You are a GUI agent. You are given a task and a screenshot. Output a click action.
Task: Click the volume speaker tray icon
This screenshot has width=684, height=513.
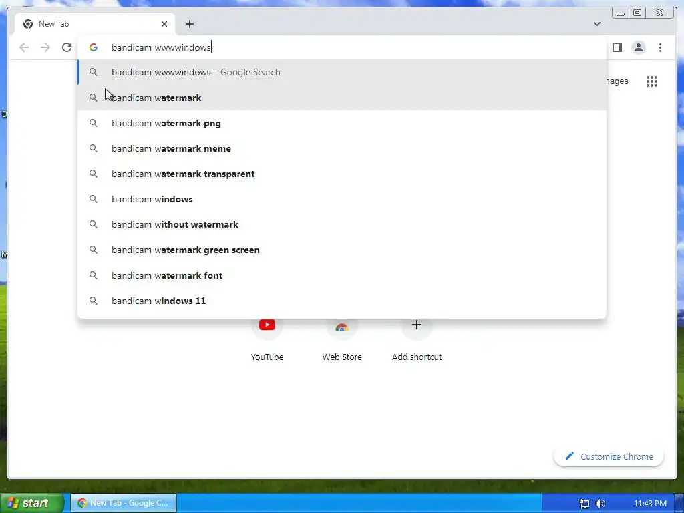601,504
